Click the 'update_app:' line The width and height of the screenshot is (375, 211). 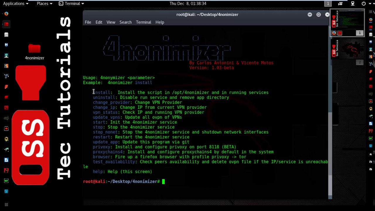click(141, 142)
